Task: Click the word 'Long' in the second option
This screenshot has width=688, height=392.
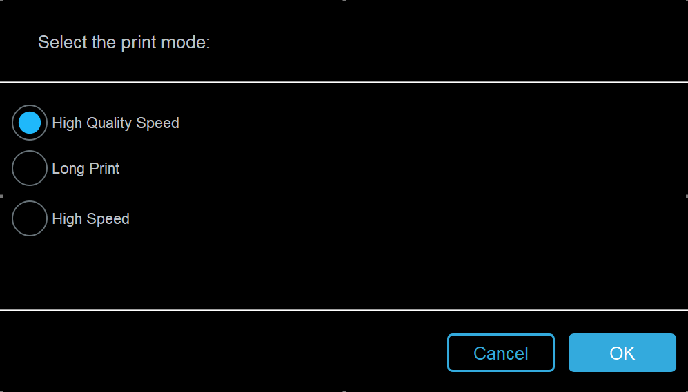Action: click(68, 169)
